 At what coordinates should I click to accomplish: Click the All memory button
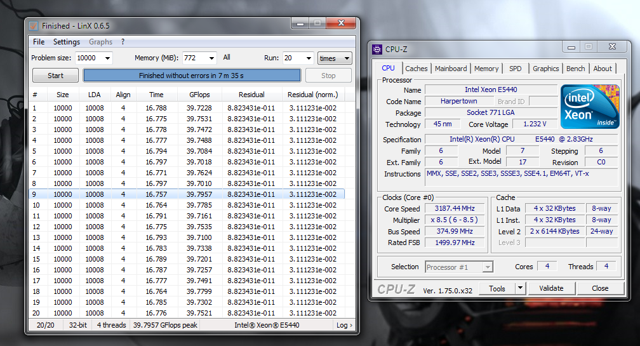click(227, 58)
